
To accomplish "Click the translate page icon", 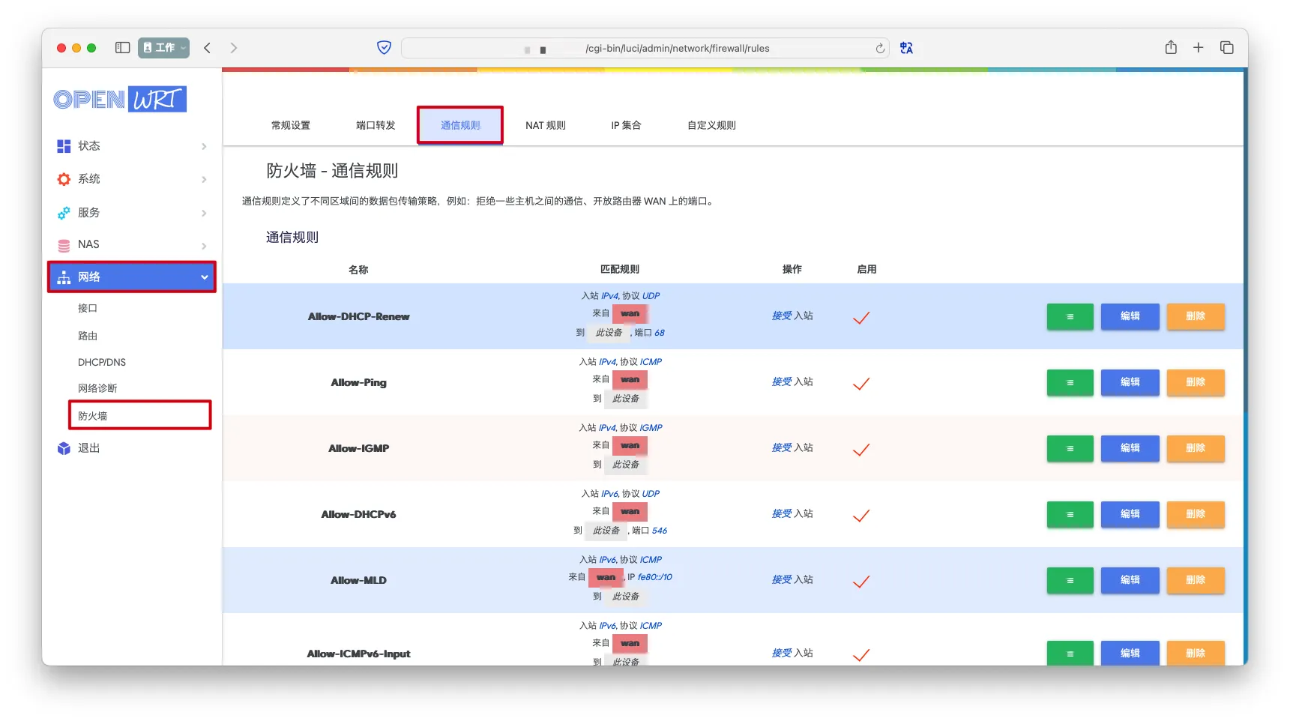I will click(x=906, y=48).
